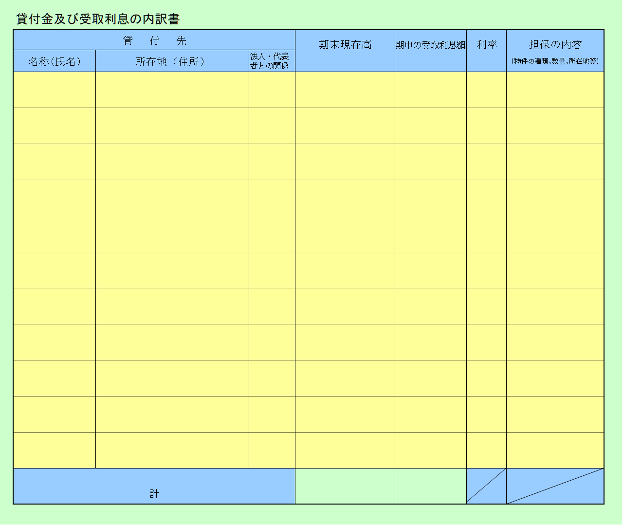Image resolution: width=623 pixels, height=525 pixels.
Task: Select the first row 利率 input cell
Action: [486, 90]
